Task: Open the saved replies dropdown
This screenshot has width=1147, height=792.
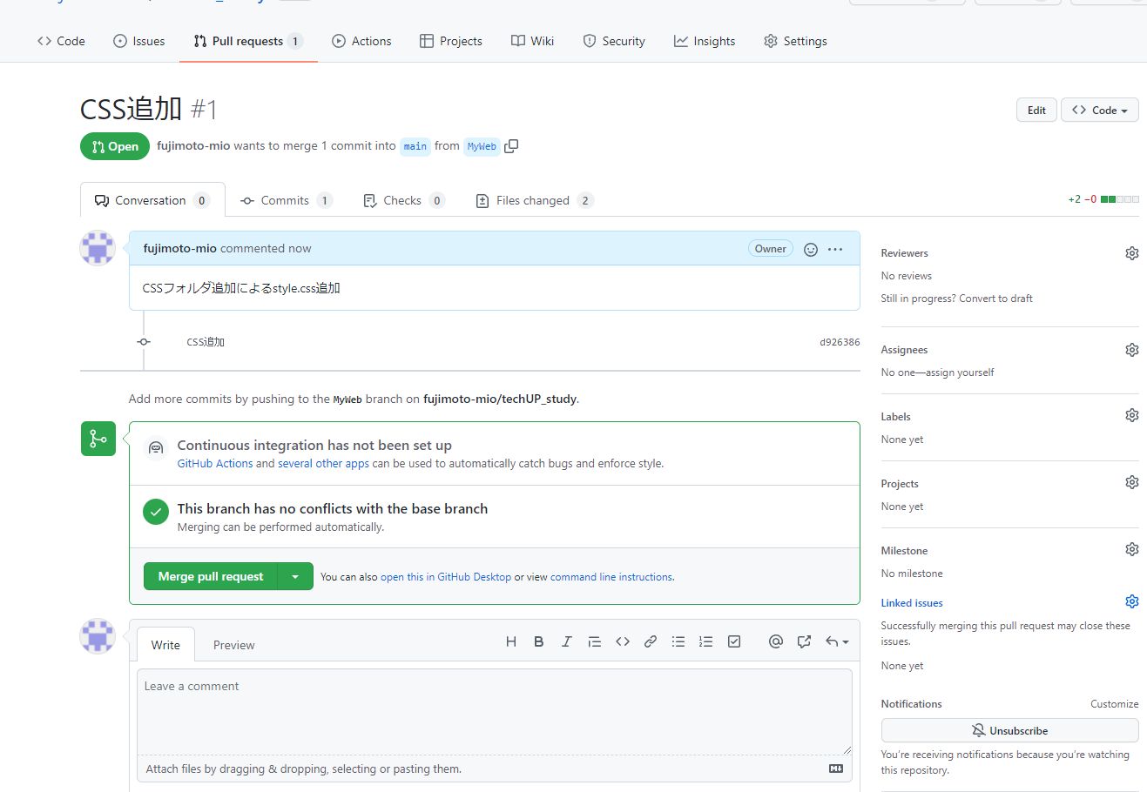Action: pyautogui.click(x=837, y=641)
